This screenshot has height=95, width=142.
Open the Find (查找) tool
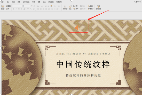point(90,6)
